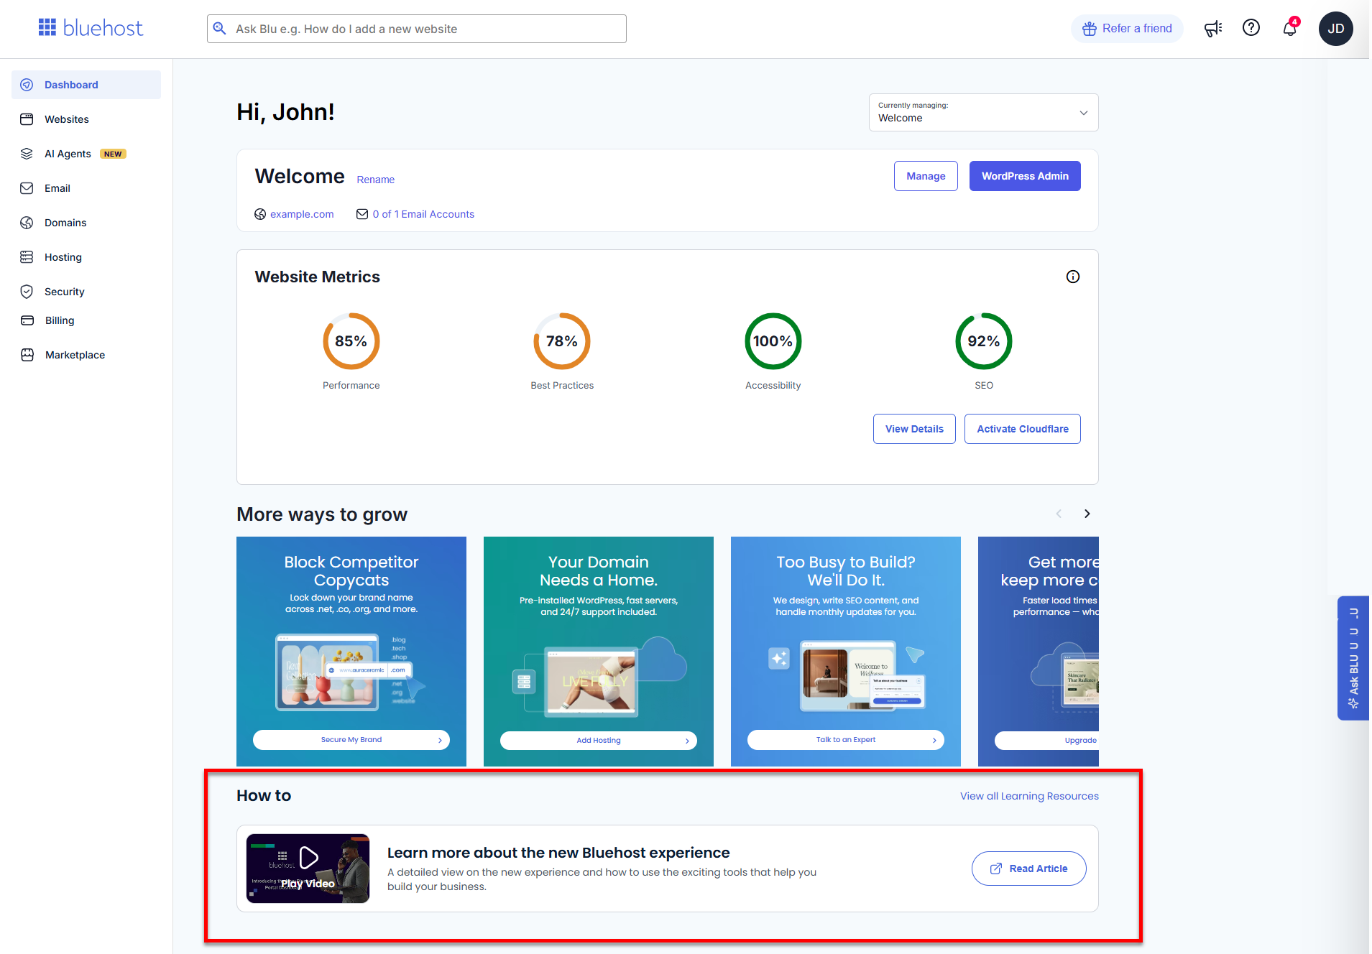
Task: Click the Bluehost grid logo icon
Action: 47,27
